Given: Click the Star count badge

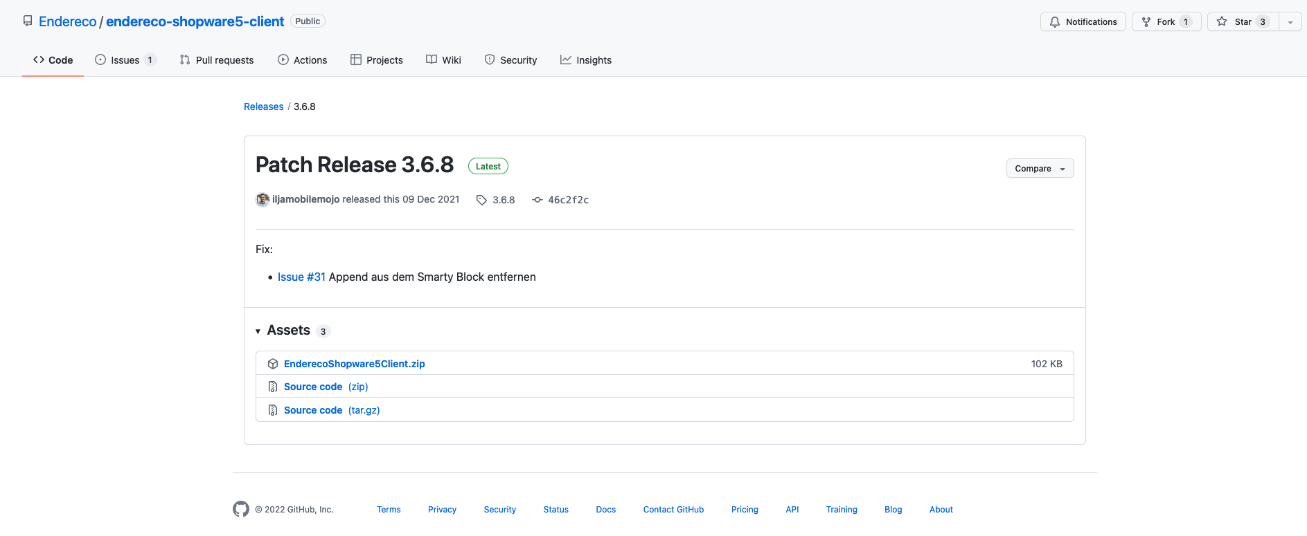Looking at the screenshot, I should (1263, 22).
